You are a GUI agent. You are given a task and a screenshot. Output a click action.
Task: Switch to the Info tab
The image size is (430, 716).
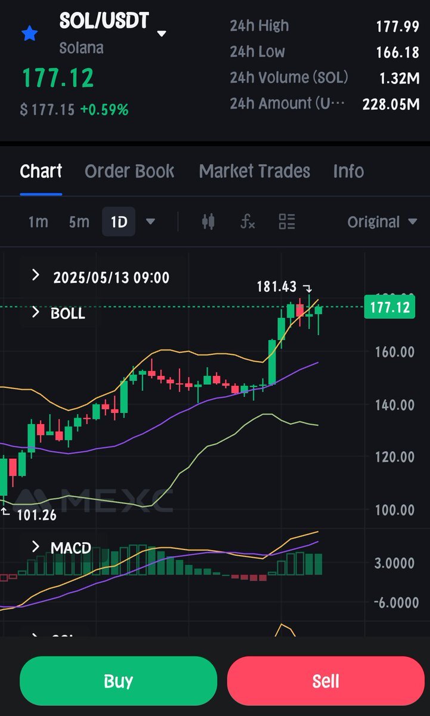pyautogui.click(x=348, y=171)
